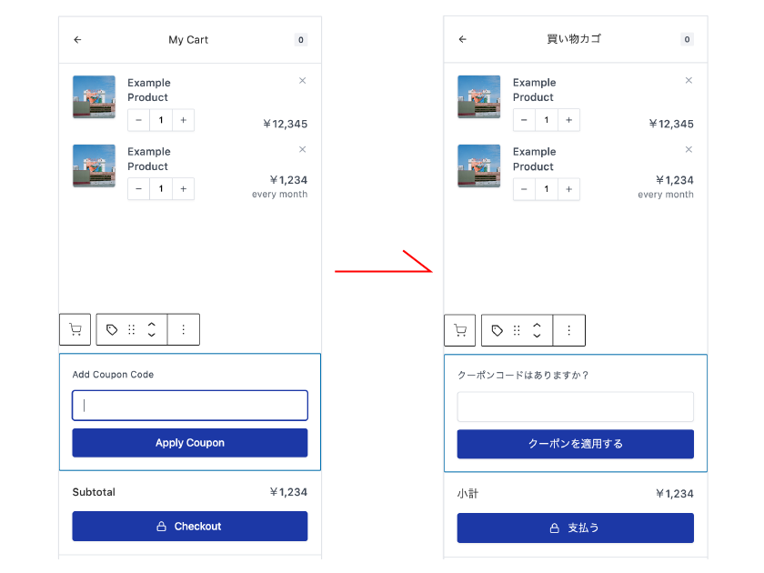The height and width of the screenshot is (573, 764).
Task: Remove first product in My Cart panel
Action: [x=303, y=81]
